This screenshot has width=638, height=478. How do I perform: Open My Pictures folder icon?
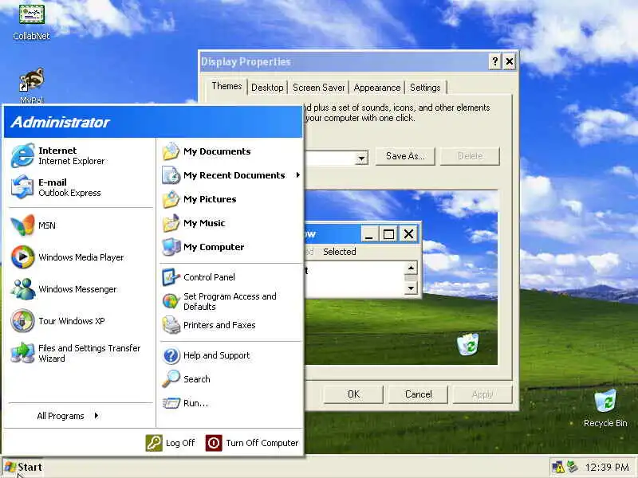click(x=171, y=200)
